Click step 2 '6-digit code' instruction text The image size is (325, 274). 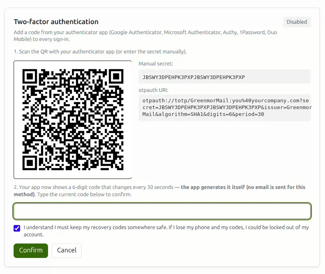pos(159,191)
